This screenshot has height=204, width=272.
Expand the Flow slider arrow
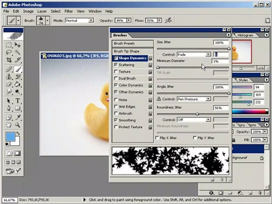(159, 20)
